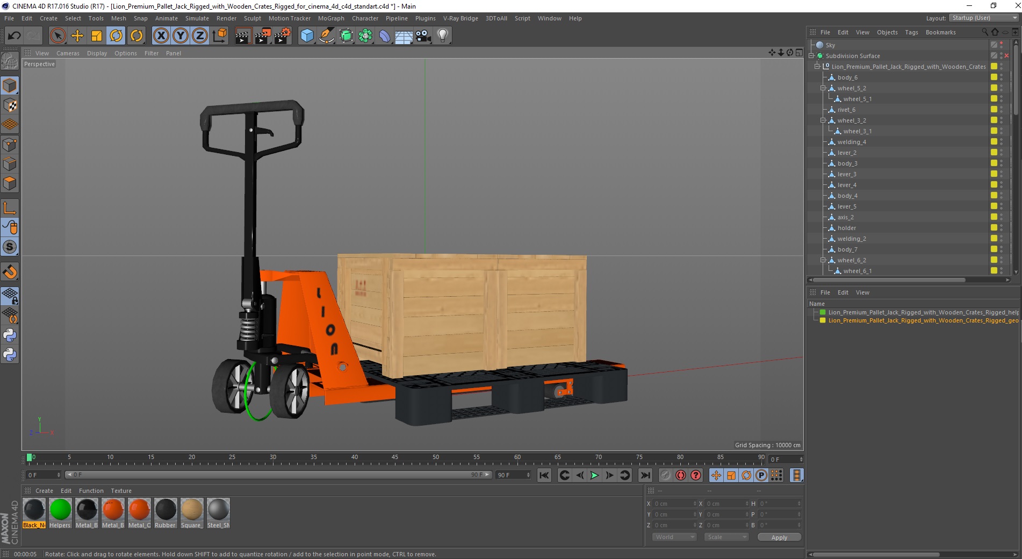This screenshot has width=1022, height=559.
Task: Open the MoGraph menu
Action: click(331, 18)
